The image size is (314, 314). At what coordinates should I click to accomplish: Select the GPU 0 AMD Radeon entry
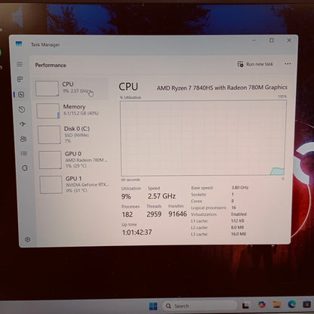point(73,159)
